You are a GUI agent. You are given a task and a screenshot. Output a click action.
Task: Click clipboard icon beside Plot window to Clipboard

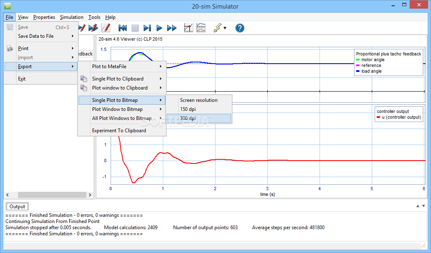84,88
